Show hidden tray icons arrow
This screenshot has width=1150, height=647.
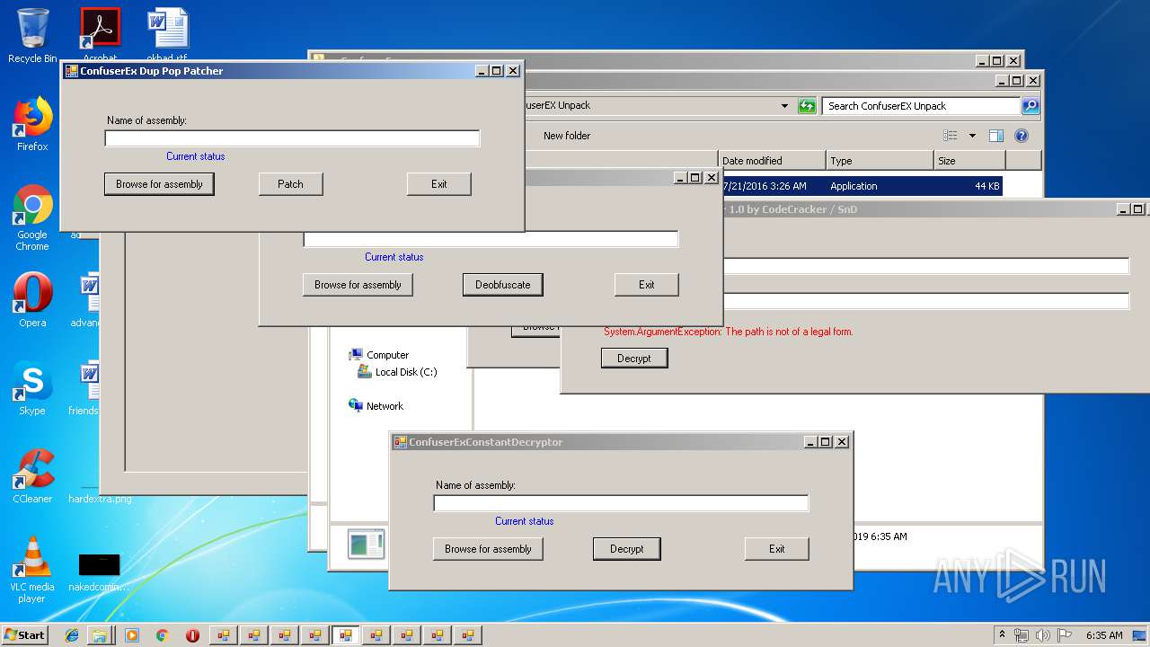(x=1002, y=635)
